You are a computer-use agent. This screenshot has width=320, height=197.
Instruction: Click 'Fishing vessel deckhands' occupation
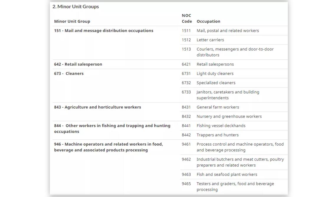click(x=221, y=126)
